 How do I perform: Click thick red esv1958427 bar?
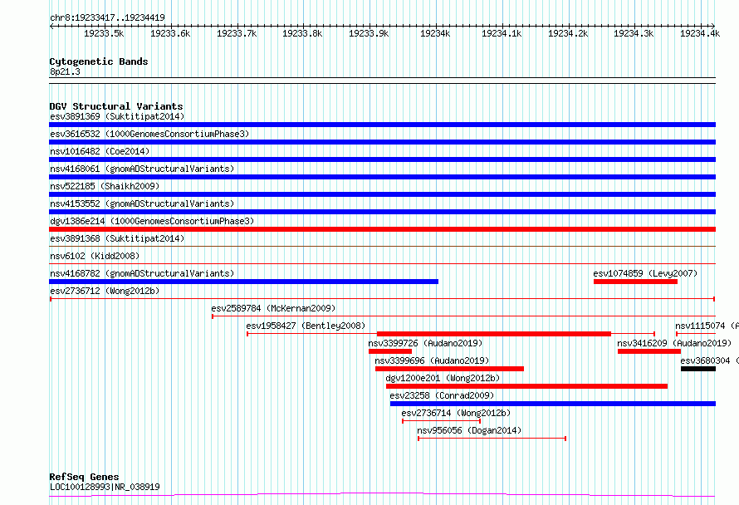click(x=494, y=334)
